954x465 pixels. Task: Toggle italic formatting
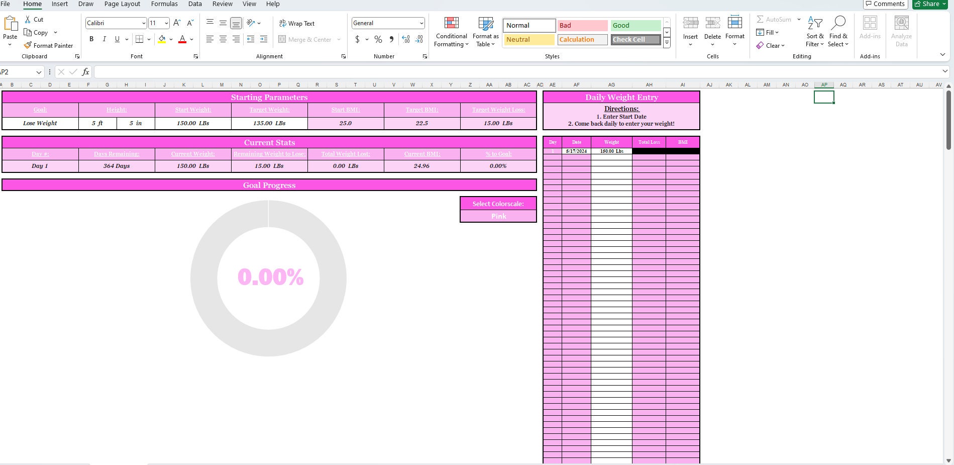[x=104, y=39]
